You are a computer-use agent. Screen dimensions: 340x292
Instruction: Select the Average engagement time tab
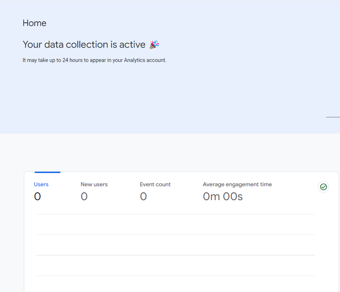[x=237, y=184]
